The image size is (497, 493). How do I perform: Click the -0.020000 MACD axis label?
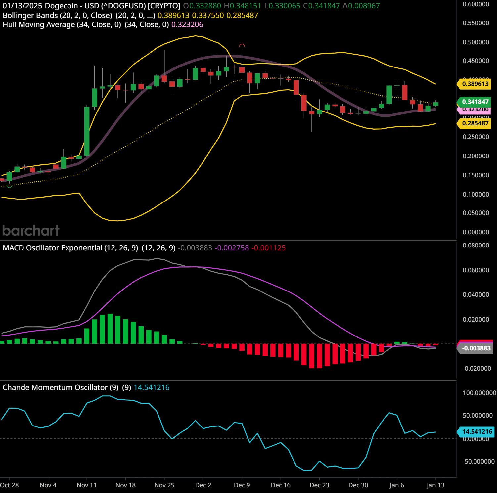477,368
